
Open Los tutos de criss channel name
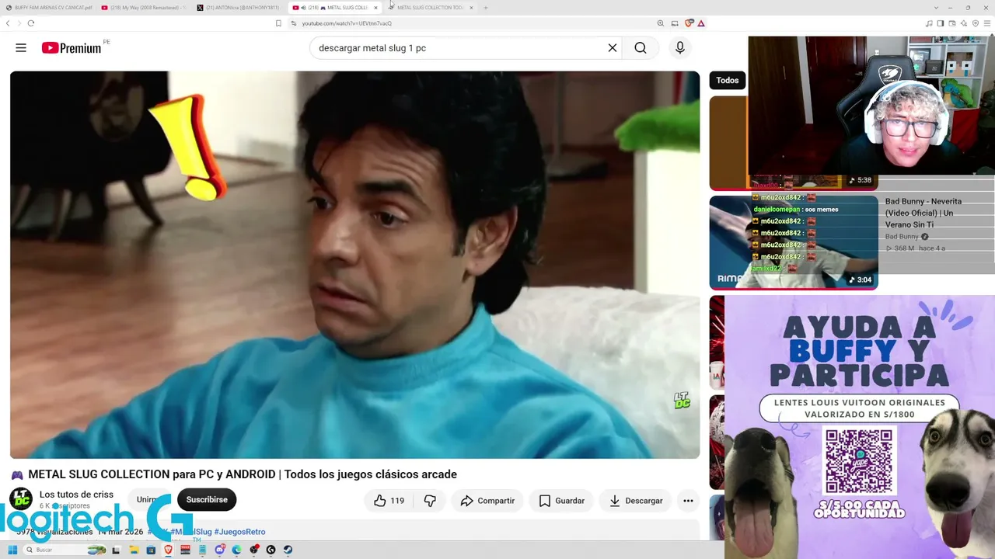click(76, 495)
